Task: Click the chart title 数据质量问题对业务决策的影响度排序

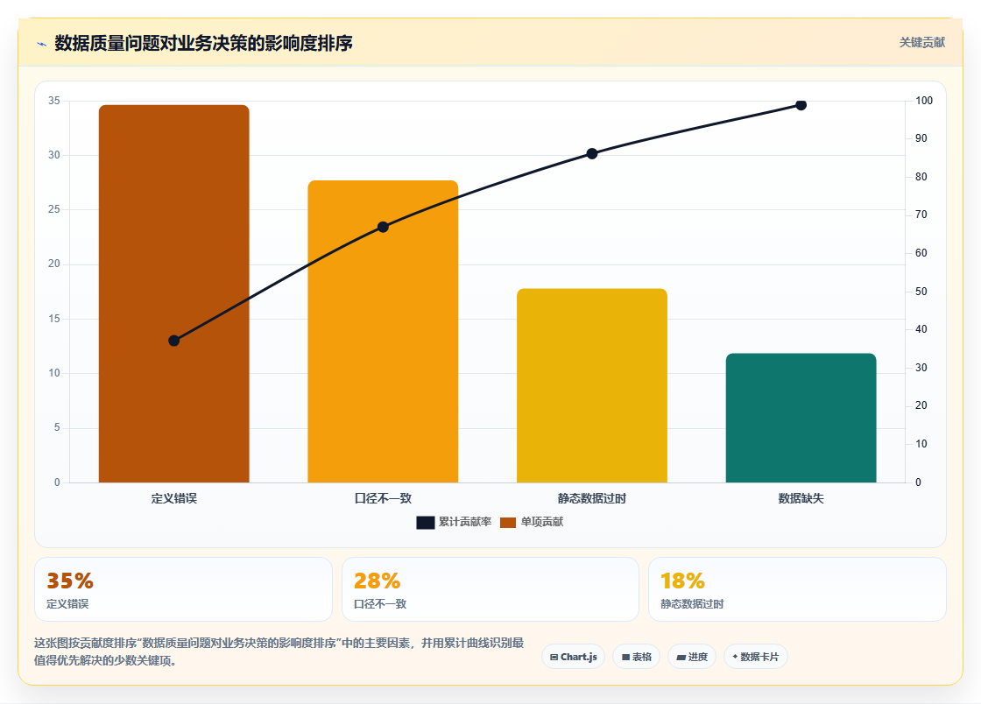Action: point(203,43)
